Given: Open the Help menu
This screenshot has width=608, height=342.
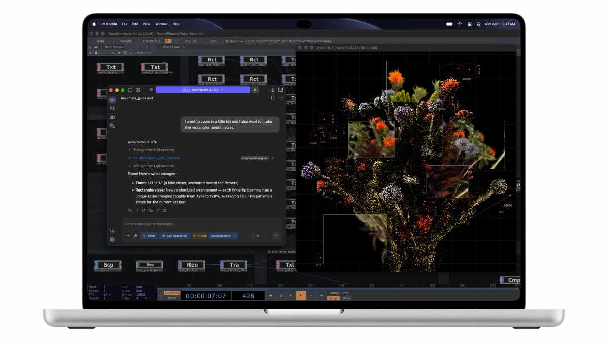Looking at the screenshot, I should pyautogui.click(x=176, y=24).
